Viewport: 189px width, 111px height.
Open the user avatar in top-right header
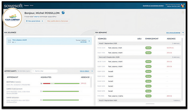click(x=183, y=5)
